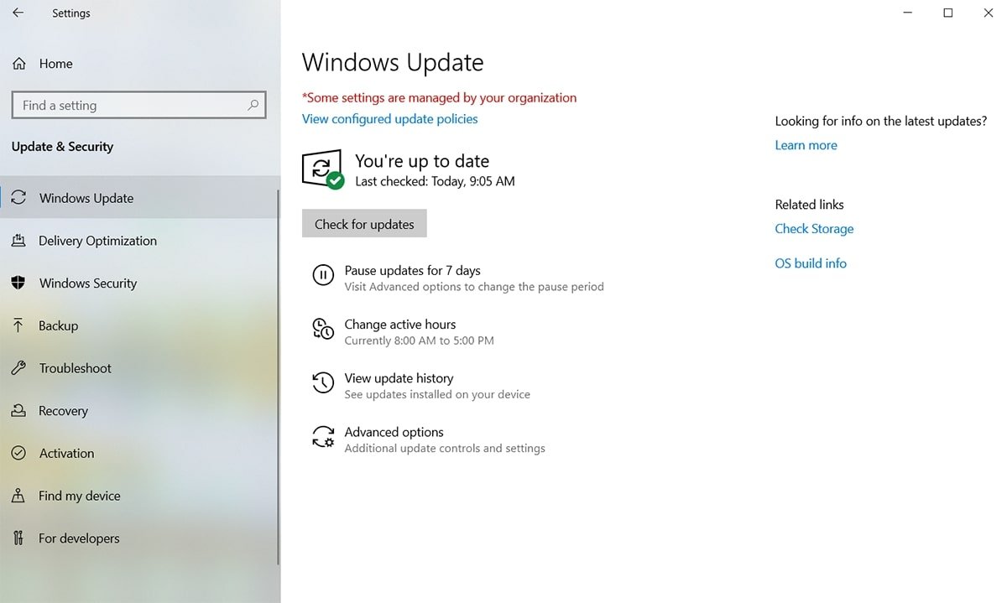
Task: Click the pause icon for updates
Action: click(x=323, y=275)
